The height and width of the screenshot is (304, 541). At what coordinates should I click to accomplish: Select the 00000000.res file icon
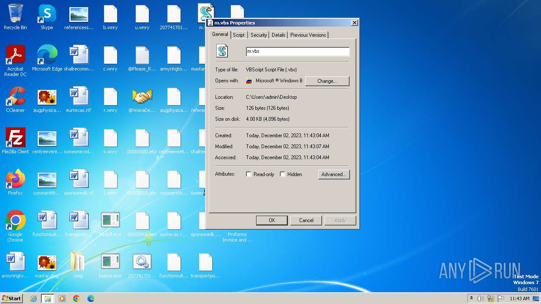point(142,224)
